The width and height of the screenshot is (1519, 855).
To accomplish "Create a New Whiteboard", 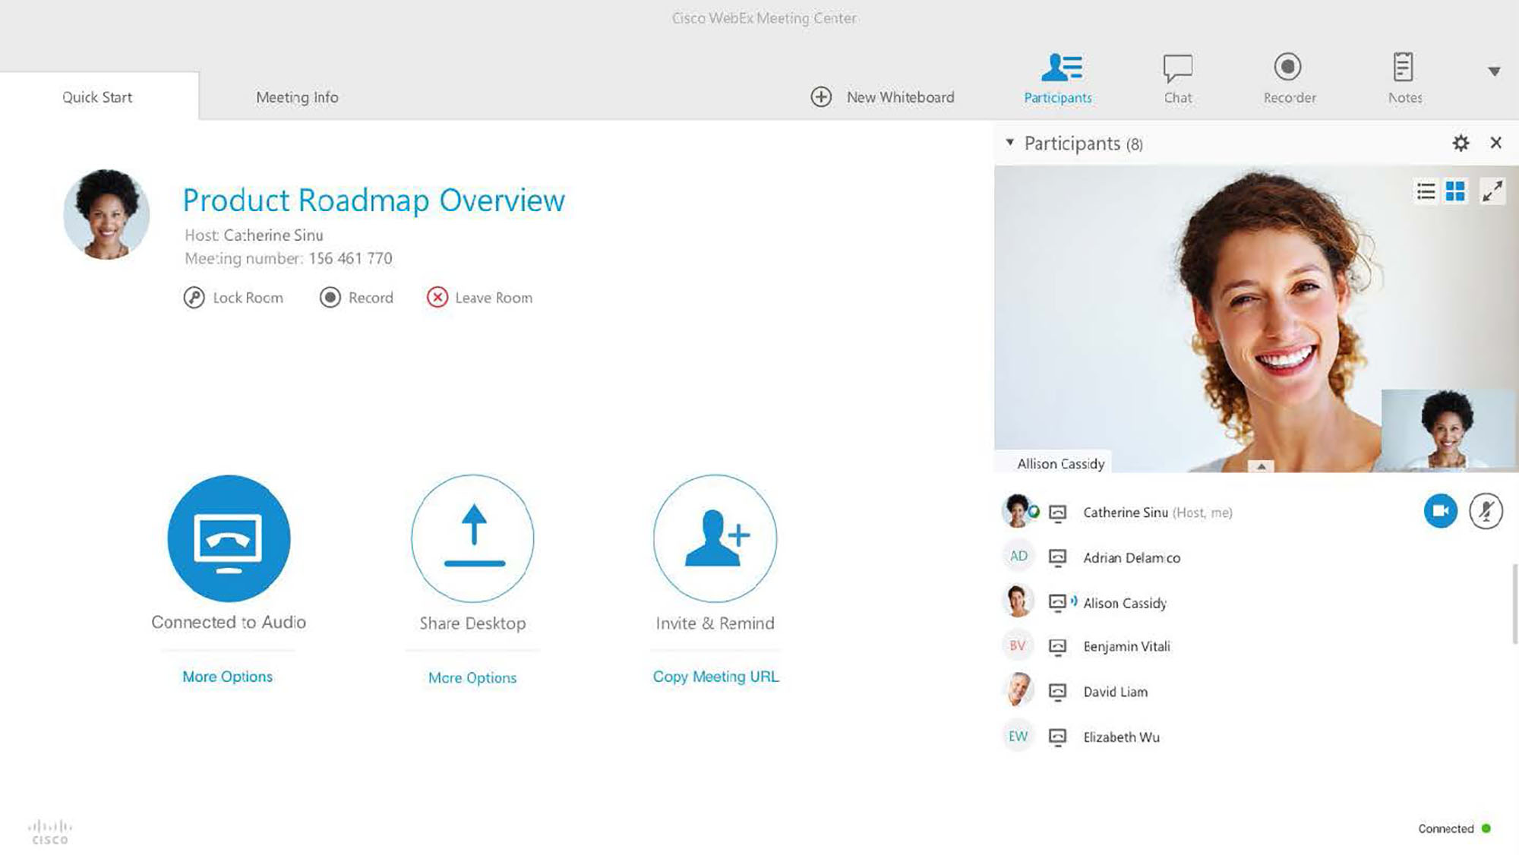I will click(883, 97).
